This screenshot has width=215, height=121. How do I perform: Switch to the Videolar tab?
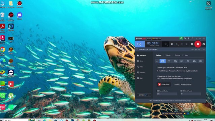[x=168, y=55]
